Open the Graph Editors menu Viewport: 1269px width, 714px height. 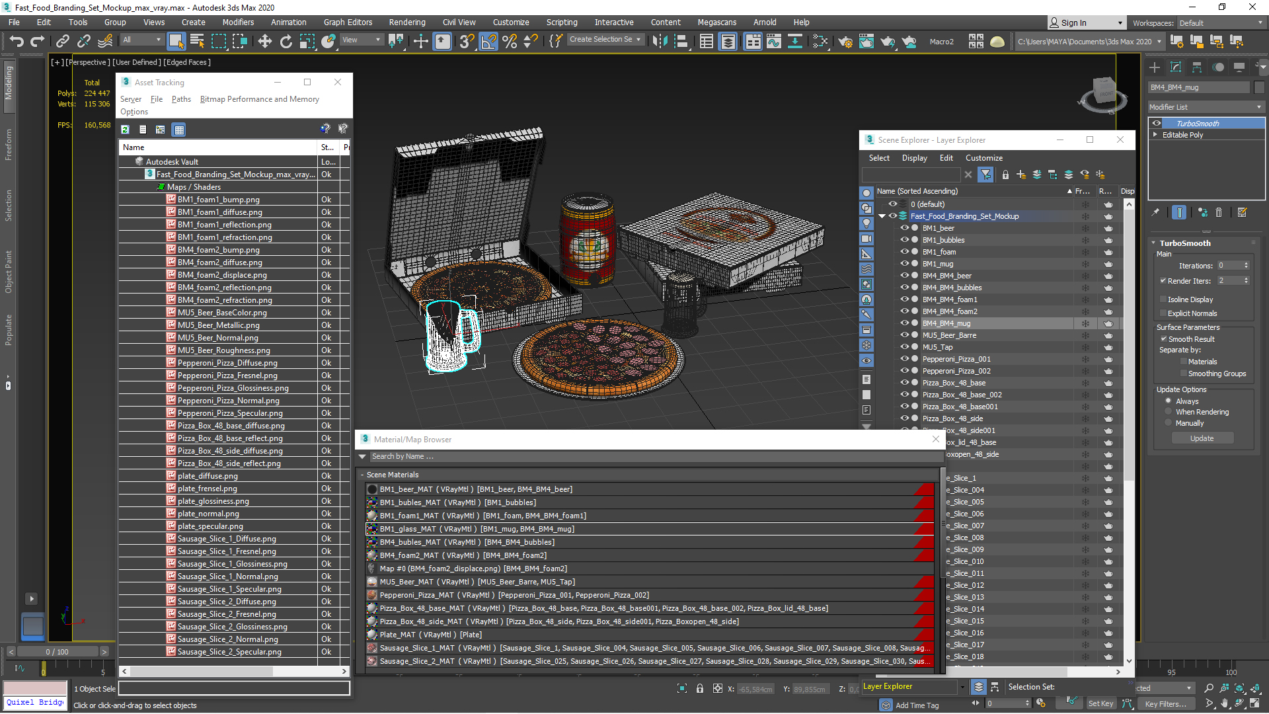pos(348,22)
